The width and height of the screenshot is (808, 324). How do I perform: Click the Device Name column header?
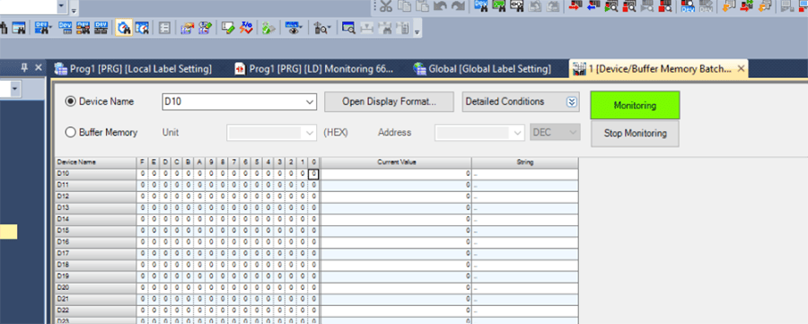96,162
